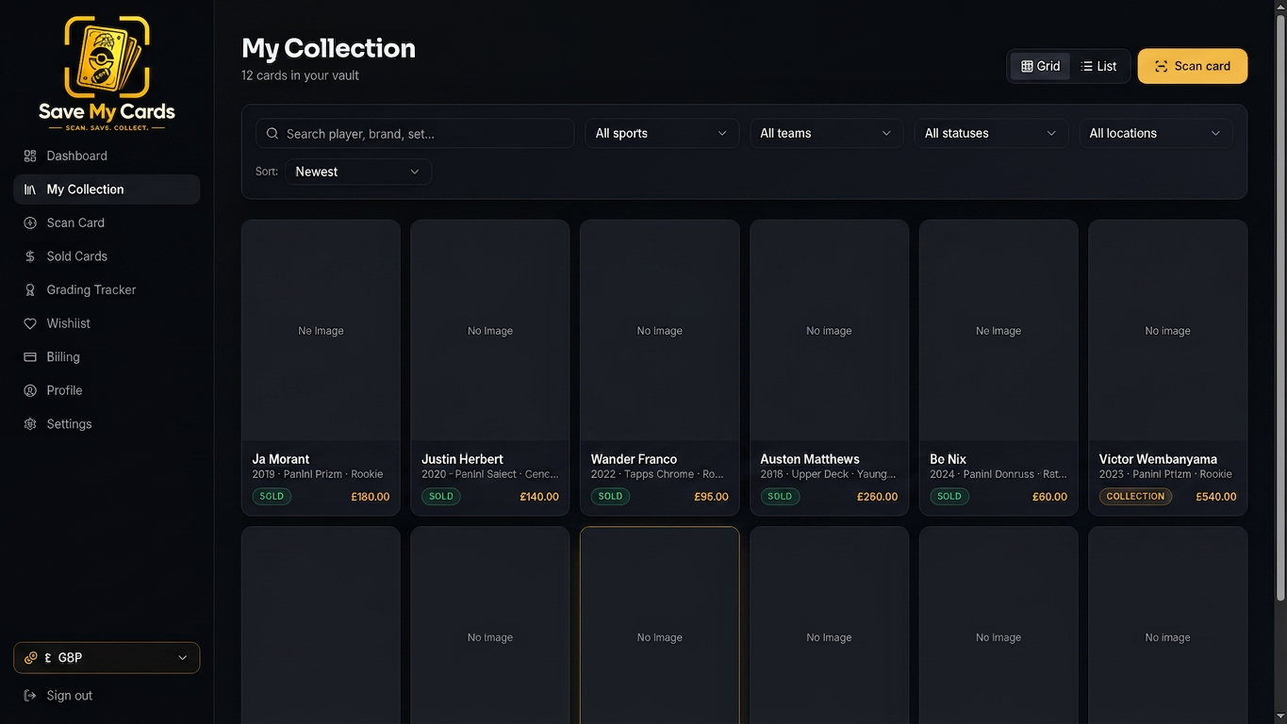Click the SOLD badge on Ja Morant card
Screen dimensions: 1287x724
tap(272, 496)
